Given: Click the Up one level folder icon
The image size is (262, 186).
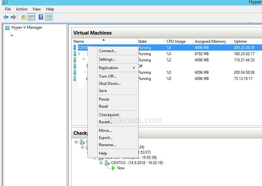Looking at the screenshot, I should (23, 17).
